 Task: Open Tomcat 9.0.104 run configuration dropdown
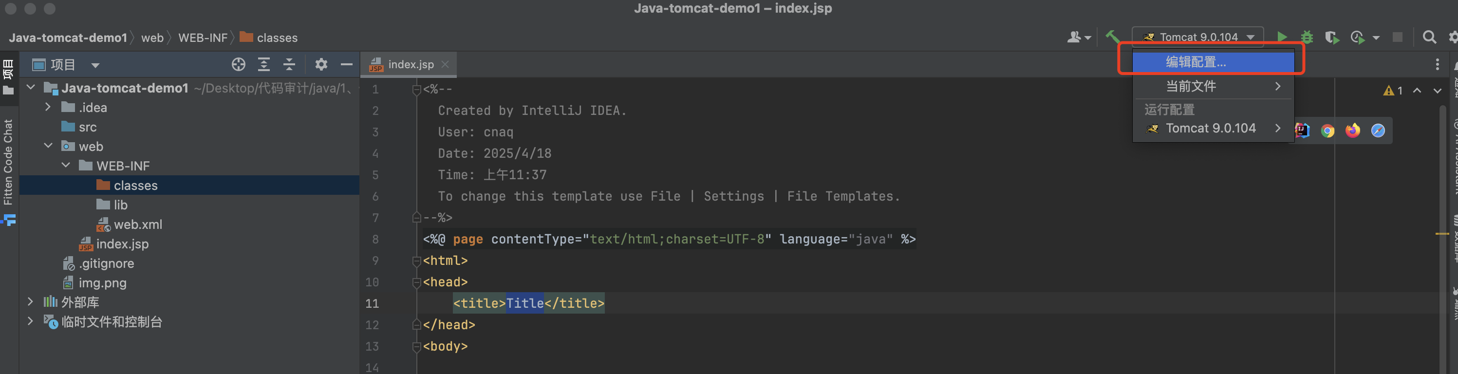1197,37
